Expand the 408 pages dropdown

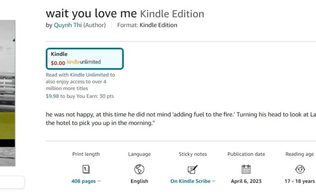[x=86, y=181]
